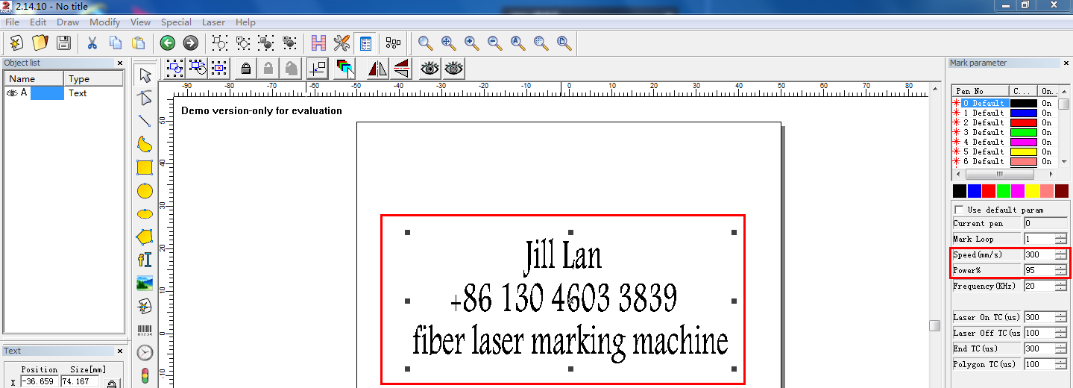Screen dimensions: 1073x388
Task: Toggle the size lock in the Text panel
Action: coord(111,383)
